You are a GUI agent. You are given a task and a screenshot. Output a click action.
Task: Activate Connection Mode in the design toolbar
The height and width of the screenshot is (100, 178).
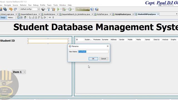click(21, 17)
